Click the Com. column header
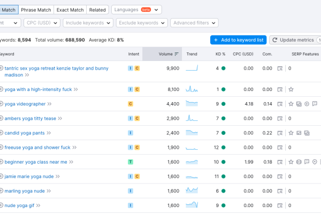Image resolution: width=321 pixels, height=214 pixels. tap(267, 54)
